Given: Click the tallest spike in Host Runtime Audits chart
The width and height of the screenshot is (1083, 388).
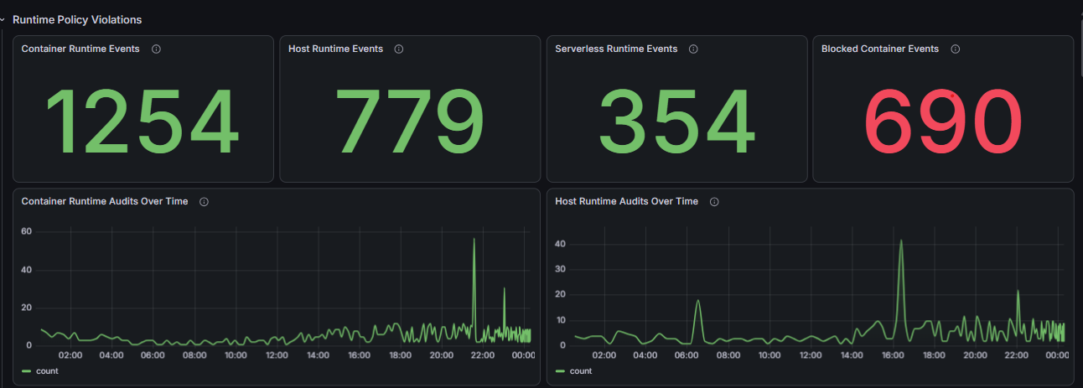Looking at the screenshot, I should coord(901,241).
